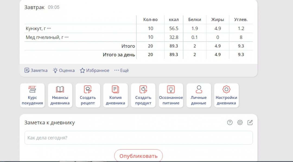The width and height of the screenshot is (293, 162).
Task: Click the Как дела сегодня text field
Action: (138, 138)
